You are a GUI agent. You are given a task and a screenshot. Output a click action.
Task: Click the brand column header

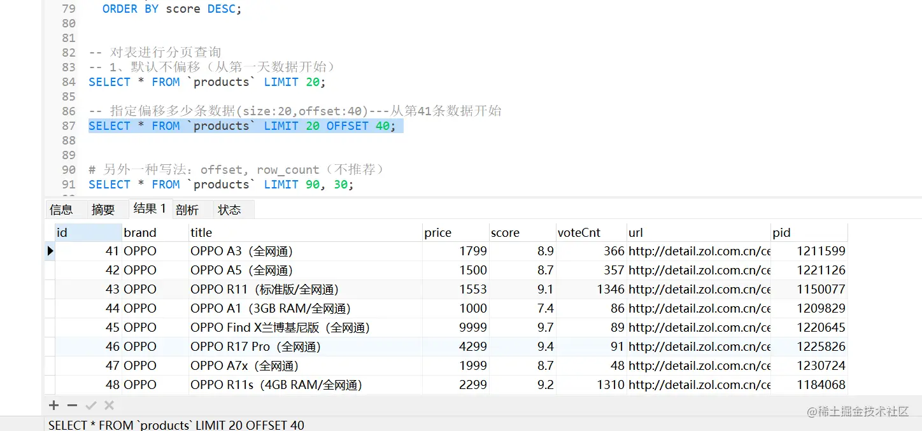click(155, 232)
